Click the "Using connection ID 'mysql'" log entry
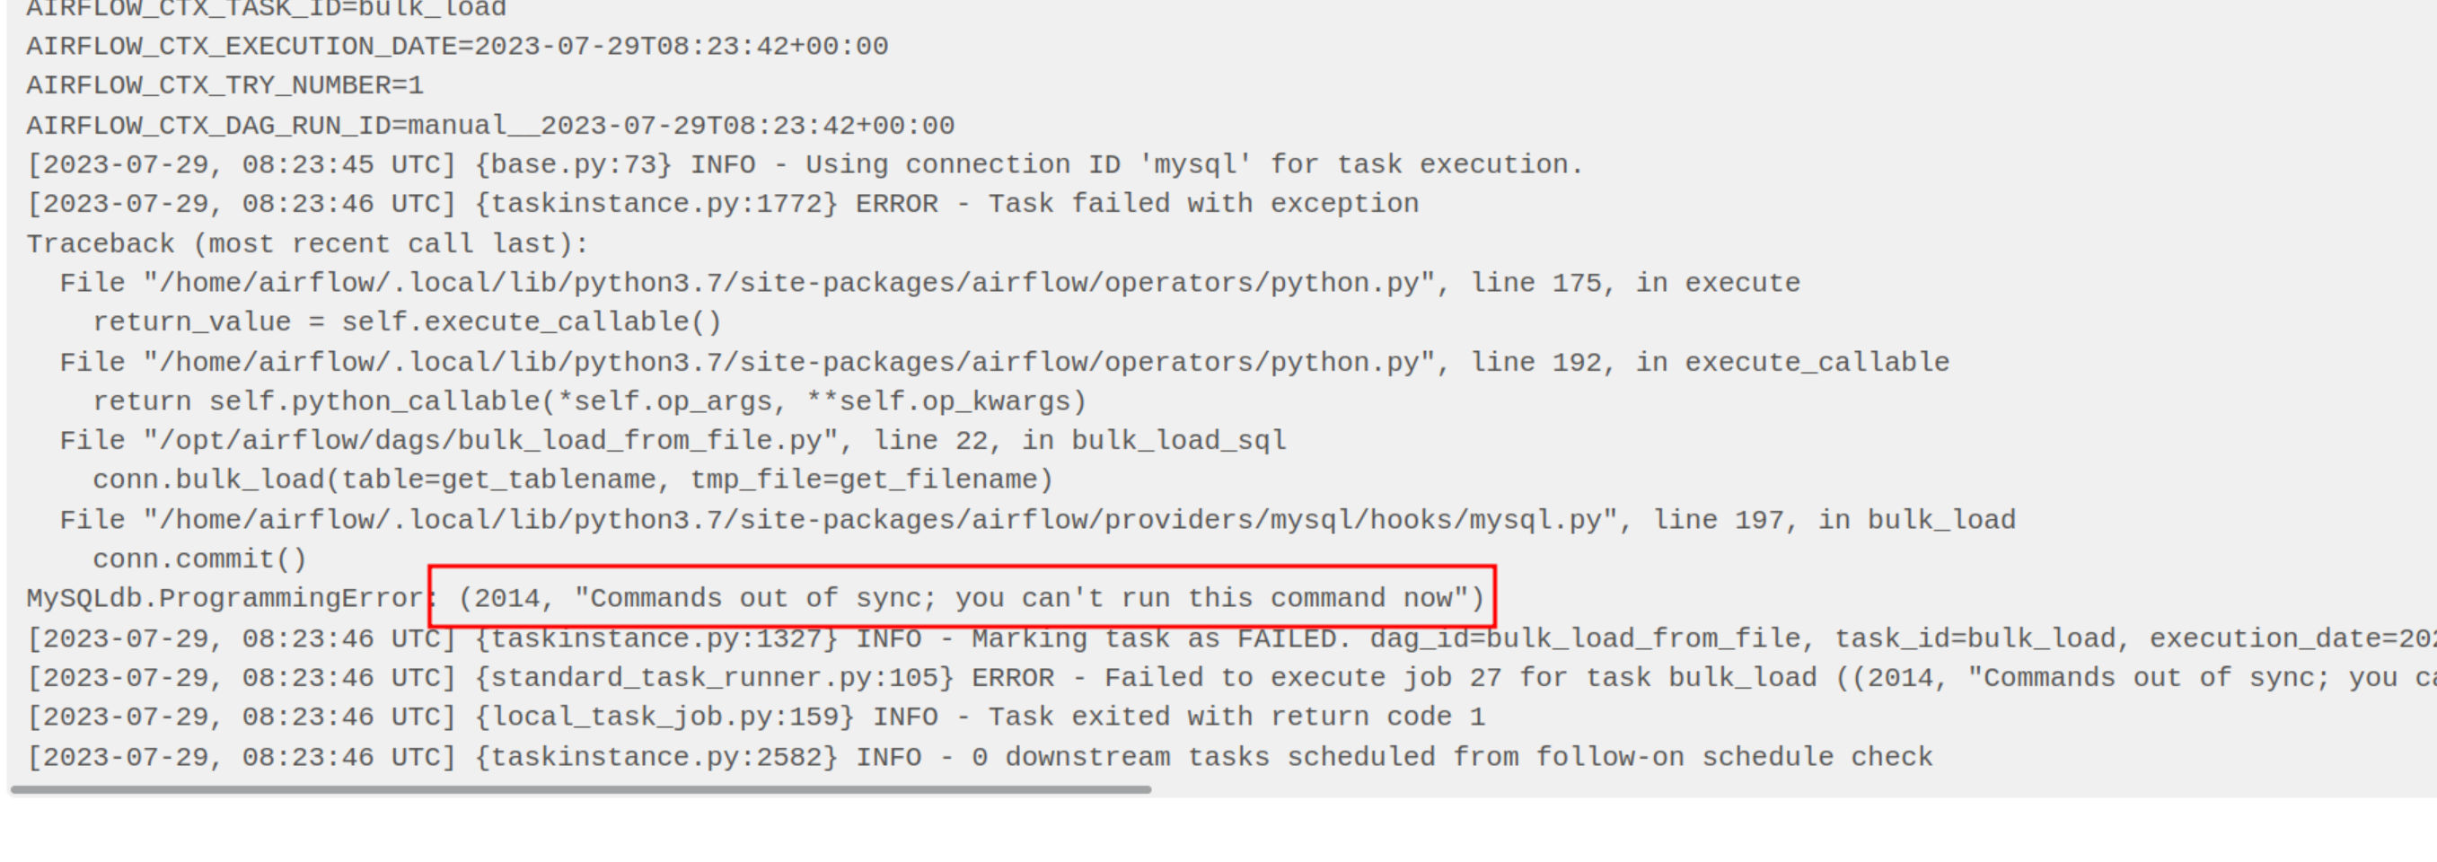This screenshot has width=2437, height=862. 805,164
